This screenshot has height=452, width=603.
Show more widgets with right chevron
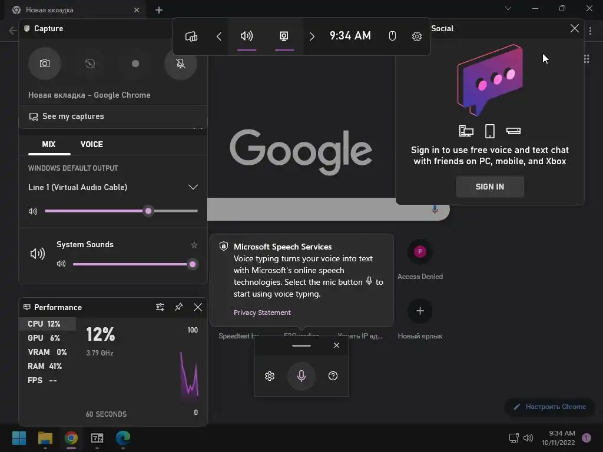pyautogui.click(x=312, y=36)
